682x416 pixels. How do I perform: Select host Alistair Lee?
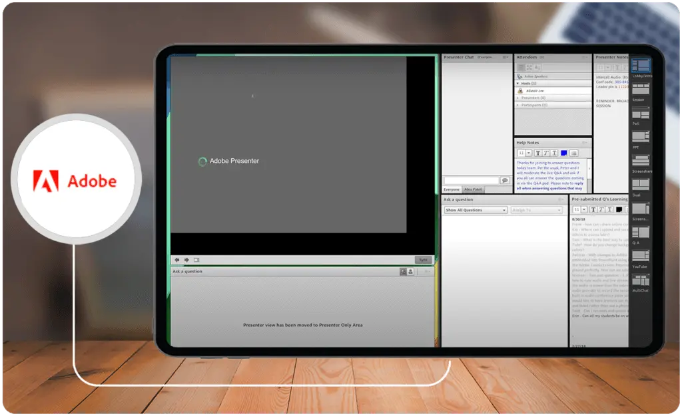(x=553, y=90)
